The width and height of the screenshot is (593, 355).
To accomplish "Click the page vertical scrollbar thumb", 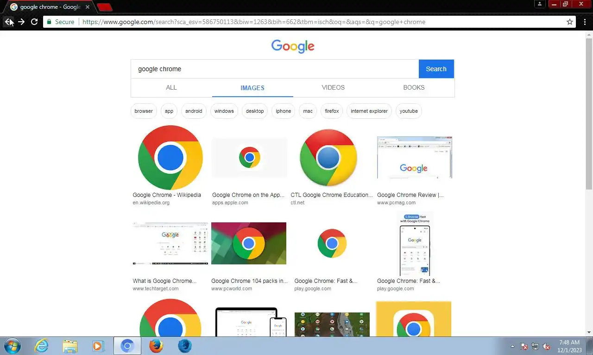I will click(x=589, y=113).
